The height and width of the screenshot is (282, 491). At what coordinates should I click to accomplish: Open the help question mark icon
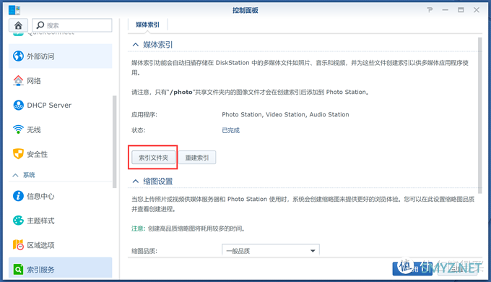click(430, 10)
